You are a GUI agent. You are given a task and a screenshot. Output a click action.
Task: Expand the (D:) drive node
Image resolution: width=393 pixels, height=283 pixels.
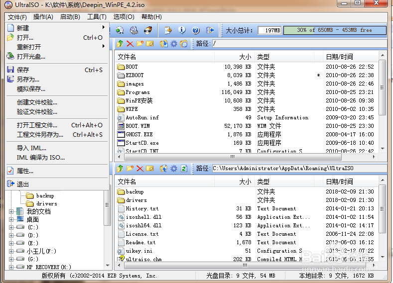11,235
